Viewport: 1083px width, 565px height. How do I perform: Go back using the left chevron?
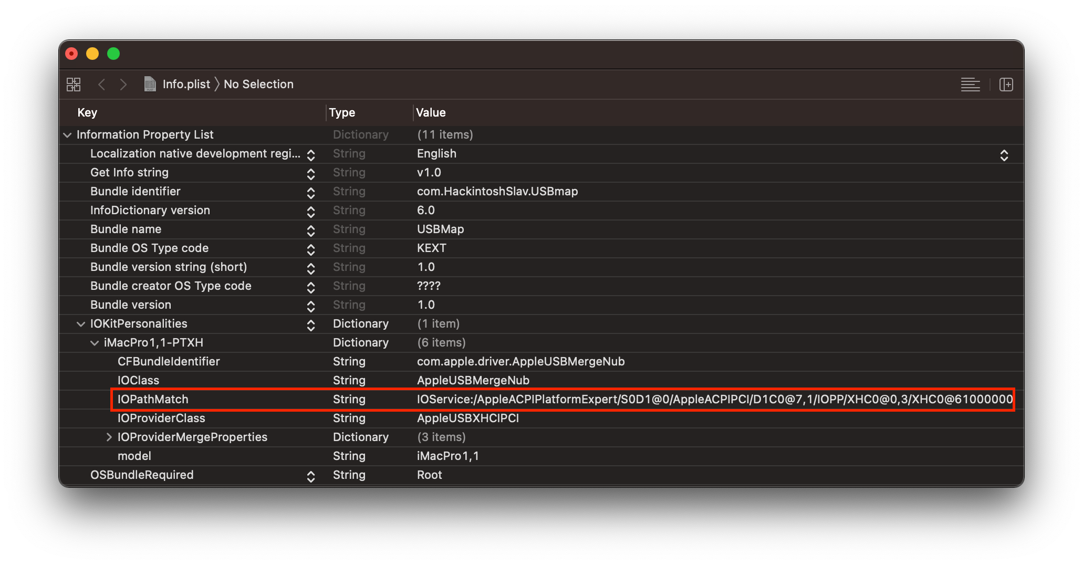(x=102, y=85)
